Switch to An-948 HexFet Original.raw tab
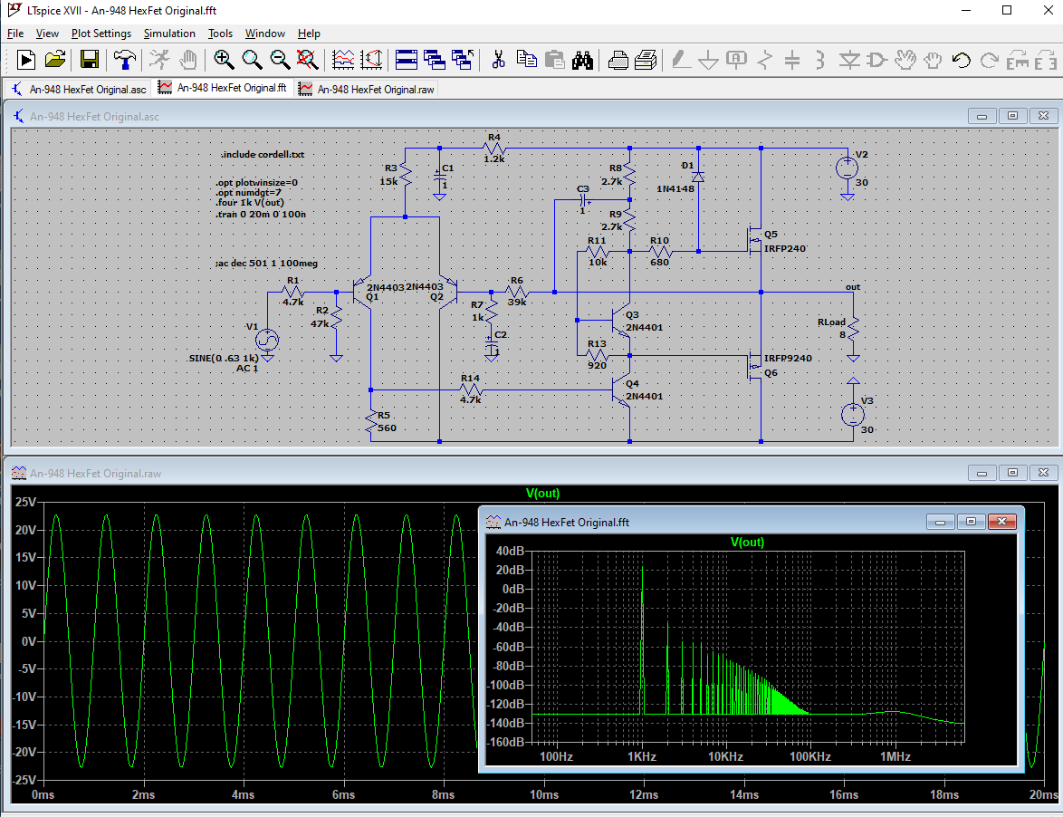The image size is (1063, 817). tap(366, 89)
